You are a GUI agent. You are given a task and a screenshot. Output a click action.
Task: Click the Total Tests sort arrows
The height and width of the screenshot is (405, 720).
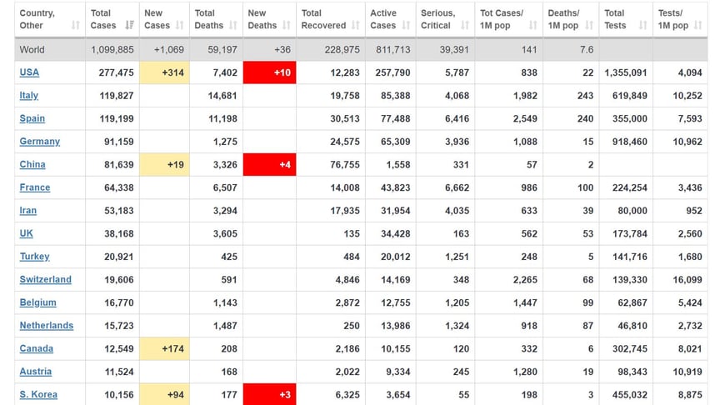pos(642,26)
